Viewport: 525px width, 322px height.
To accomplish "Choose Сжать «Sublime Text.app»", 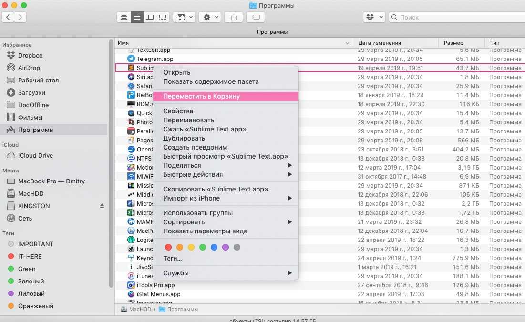I will point(226,129).
